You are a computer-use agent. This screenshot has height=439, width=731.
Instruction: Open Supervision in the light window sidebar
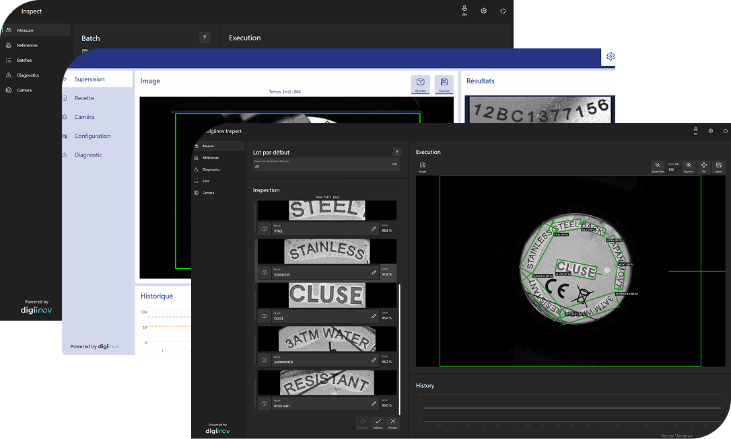coord(98,79)
